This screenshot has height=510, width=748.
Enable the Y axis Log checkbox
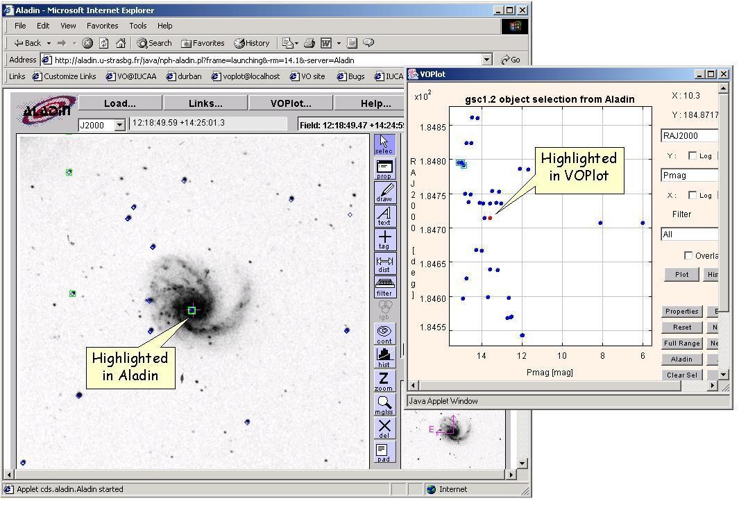click(692, 156)
